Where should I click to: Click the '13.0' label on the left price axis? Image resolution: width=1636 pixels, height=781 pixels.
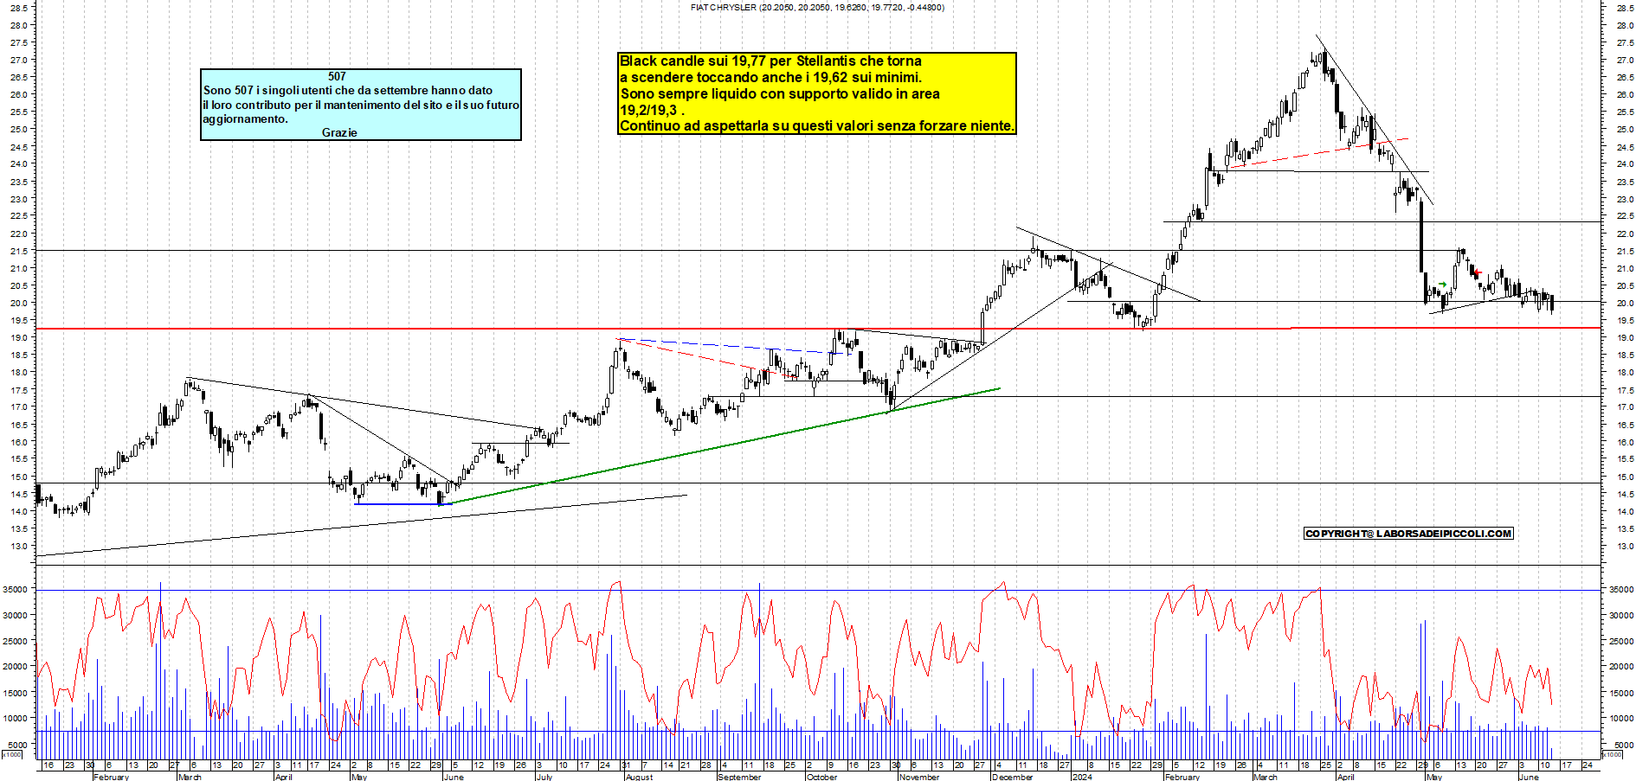tap(19, 546)
